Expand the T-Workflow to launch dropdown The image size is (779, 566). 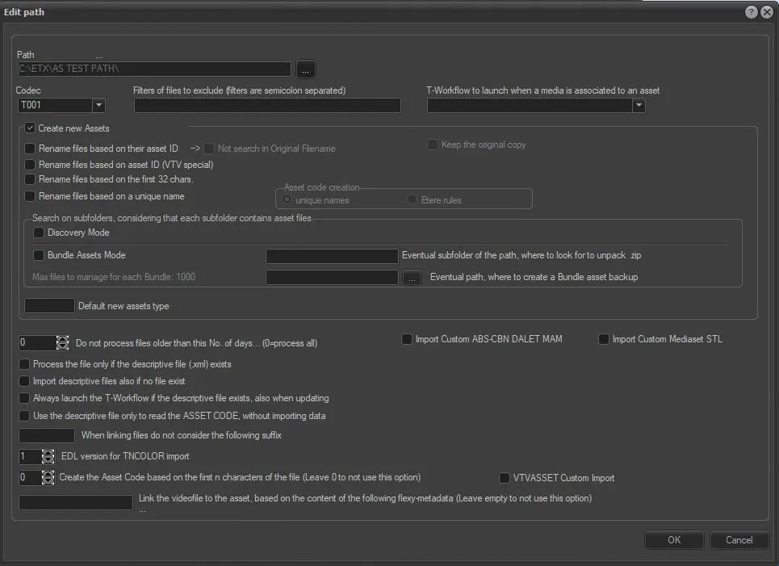[639, 105]
